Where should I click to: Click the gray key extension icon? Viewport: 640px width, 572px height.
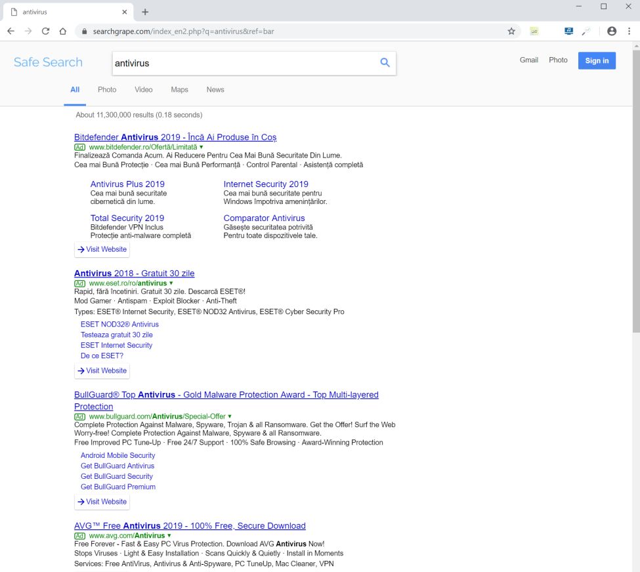[x=586, y=31]
